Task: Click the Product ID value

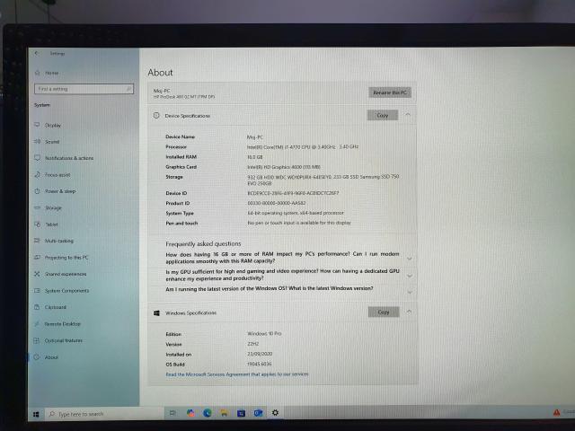Action: point(277,203)
